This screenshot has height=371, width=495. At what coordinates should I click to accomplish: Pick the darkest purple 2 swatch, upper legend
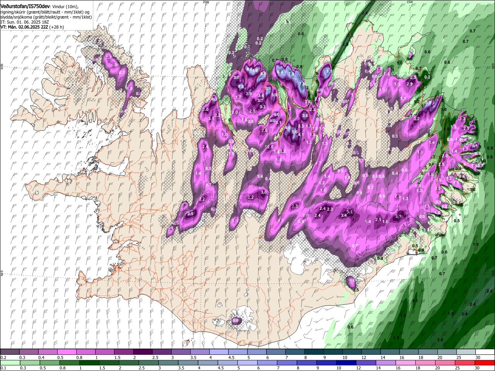pyautogui.click(x=143, y=352)
